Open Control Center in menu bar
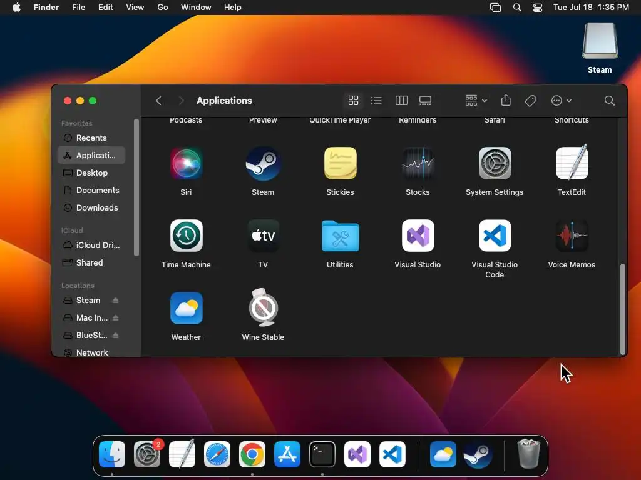The image size is (641, 480). [538, 7]
